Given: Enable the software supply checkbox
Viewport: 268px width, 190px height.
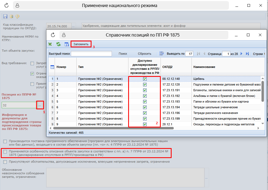Looking at the screenshot, I should [5, 141].
